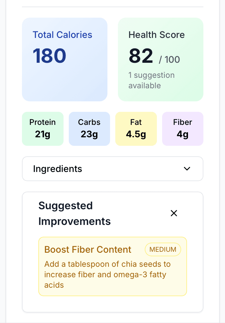Click the Ingredients label text
Viewport: 225px width, 323px height.
pyautogui.click(x=58, y=169)
